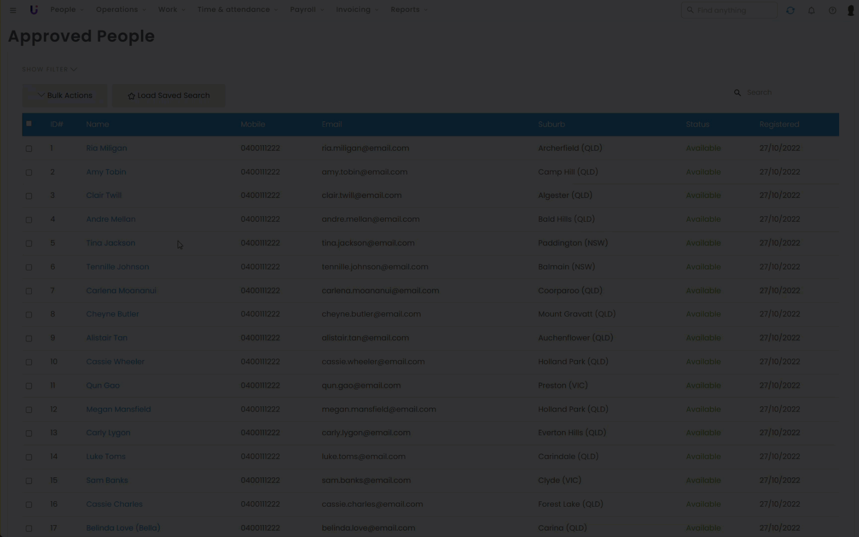
Task: Select the checkbox for Tina Jackson's row
Action: point(29,244)
